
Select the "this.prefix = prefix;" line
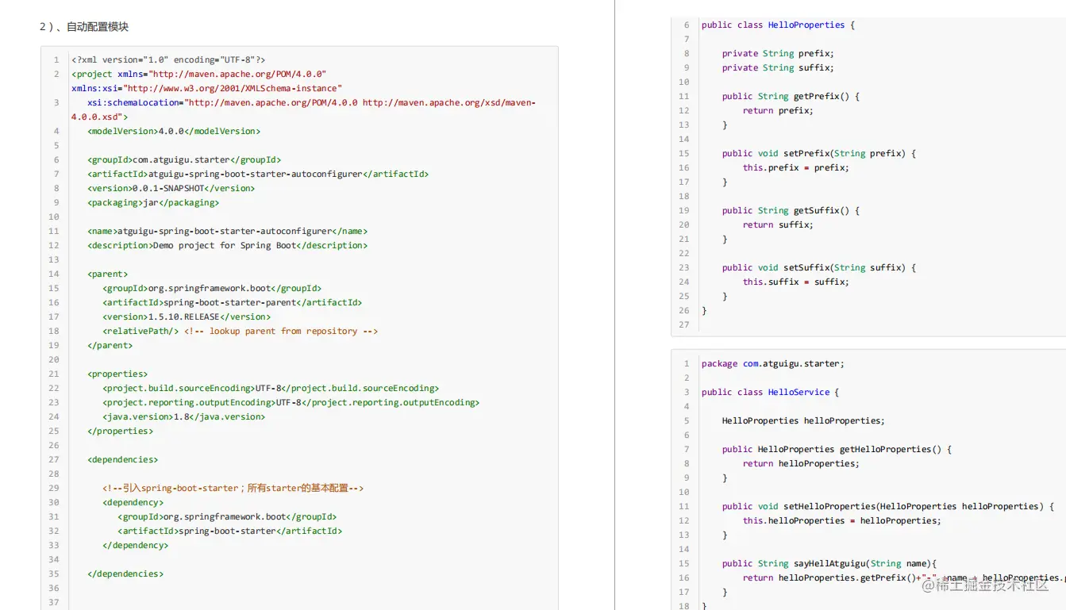[796, 167]
